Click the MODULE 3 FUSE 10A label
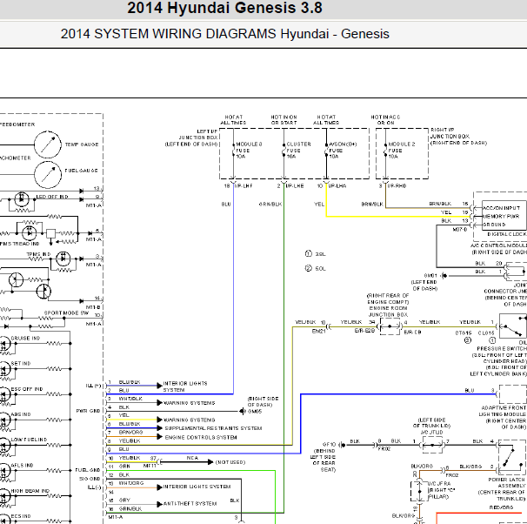Screen dimensions: 527x524 click(x=249, y=151)
